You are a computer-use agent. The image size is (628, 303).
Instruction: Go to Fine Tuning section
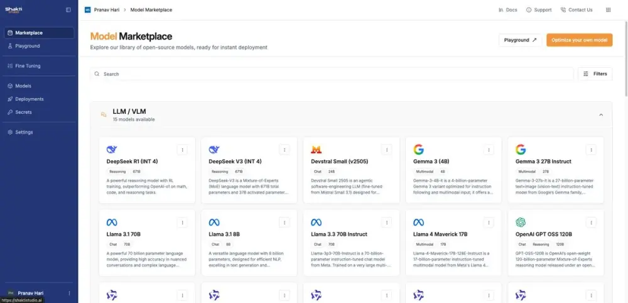click(x=39, y=66)
